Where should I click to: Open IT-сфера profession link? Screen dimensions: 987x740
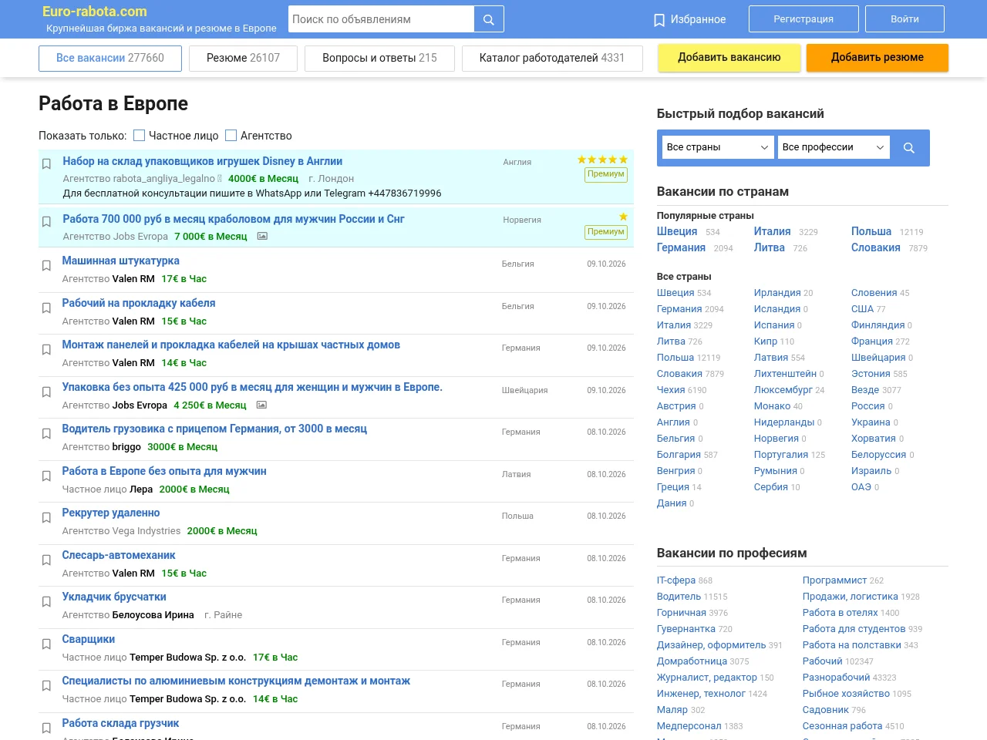pyautogui.click(x=676, y=580)
